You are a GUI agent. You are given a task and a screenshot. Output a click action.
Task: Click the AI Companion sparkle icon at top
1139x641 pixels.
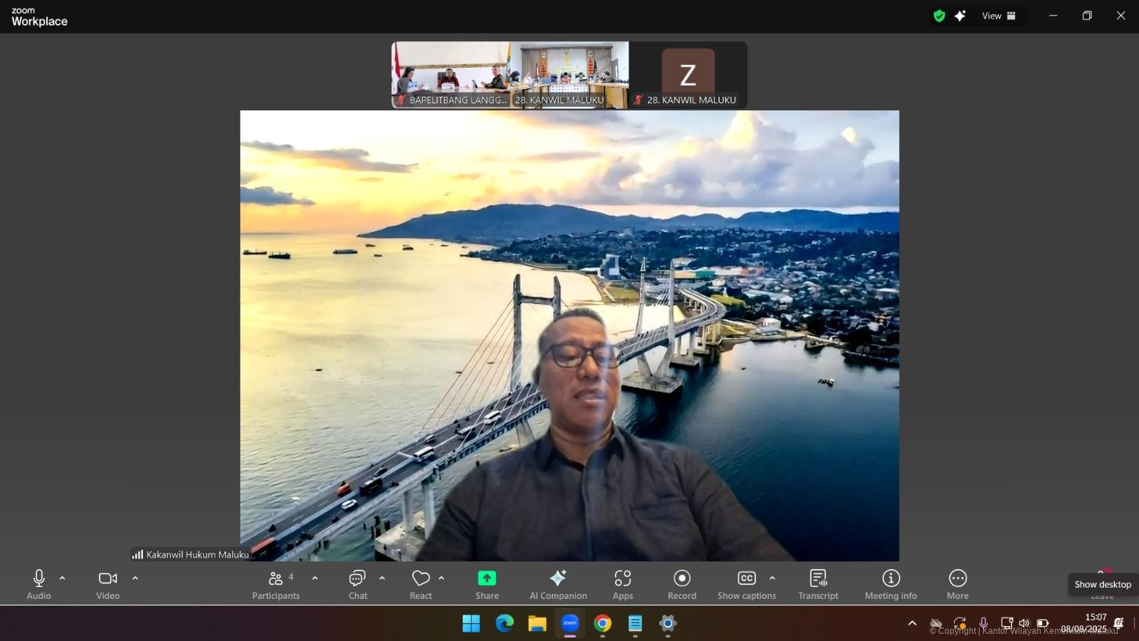[x=960, y=16]
